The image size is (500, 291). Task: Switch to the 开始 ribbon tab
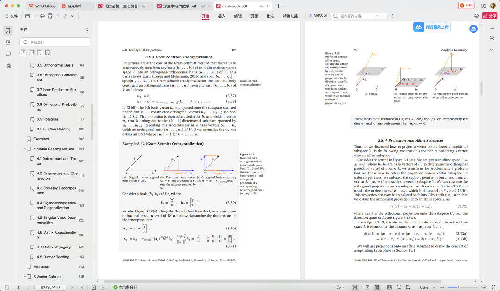coord(206,16)
